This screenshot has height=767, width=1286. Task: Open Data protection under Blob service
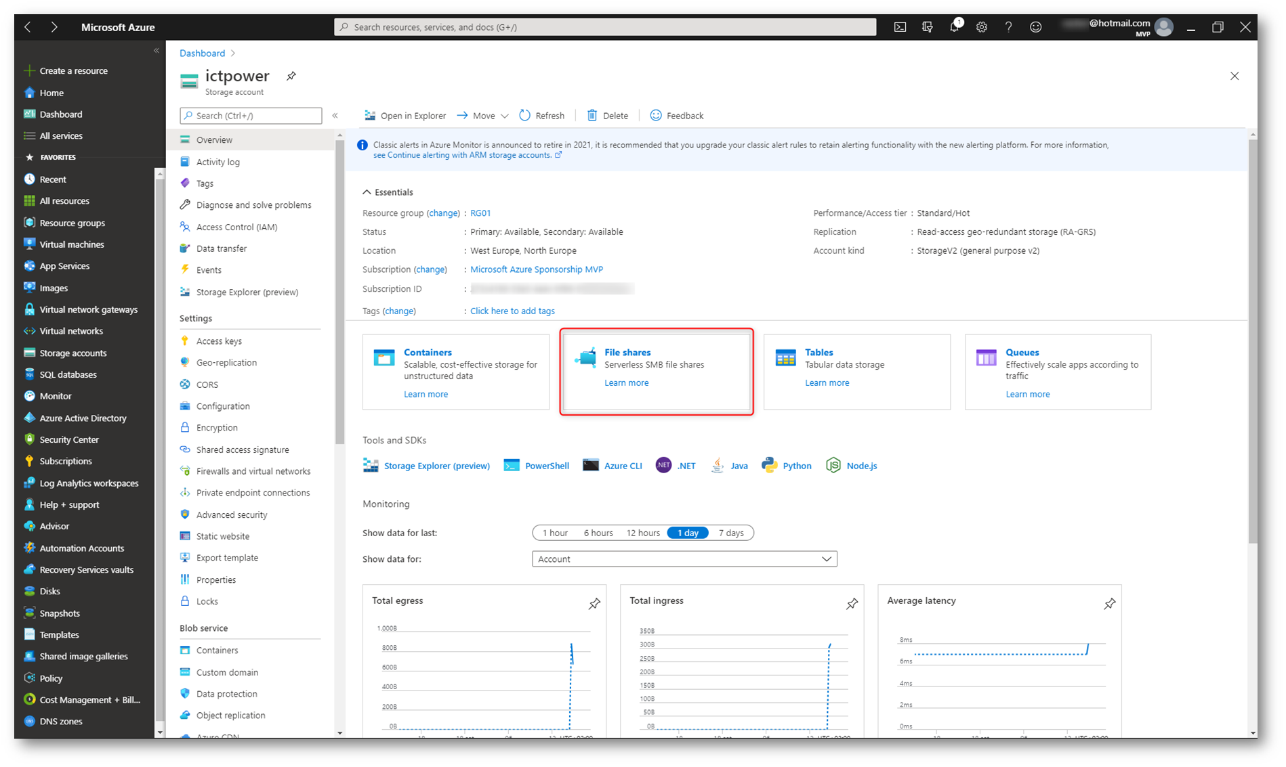tap(226, 694)
